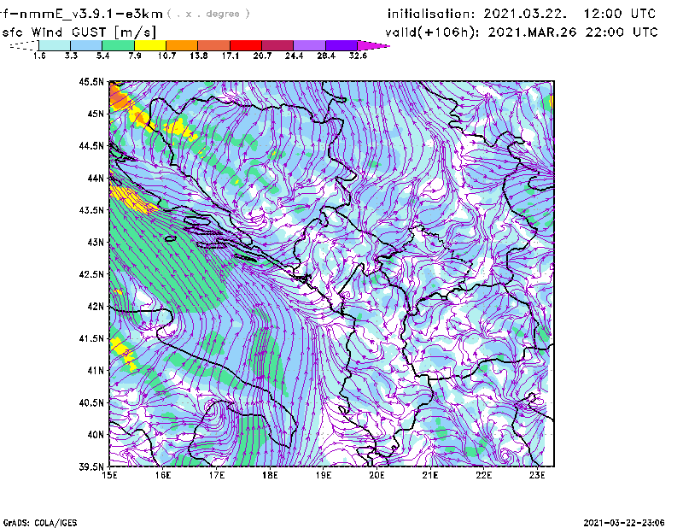
Task: Click the '17E' longitude label
Action: tap(217, 475)
